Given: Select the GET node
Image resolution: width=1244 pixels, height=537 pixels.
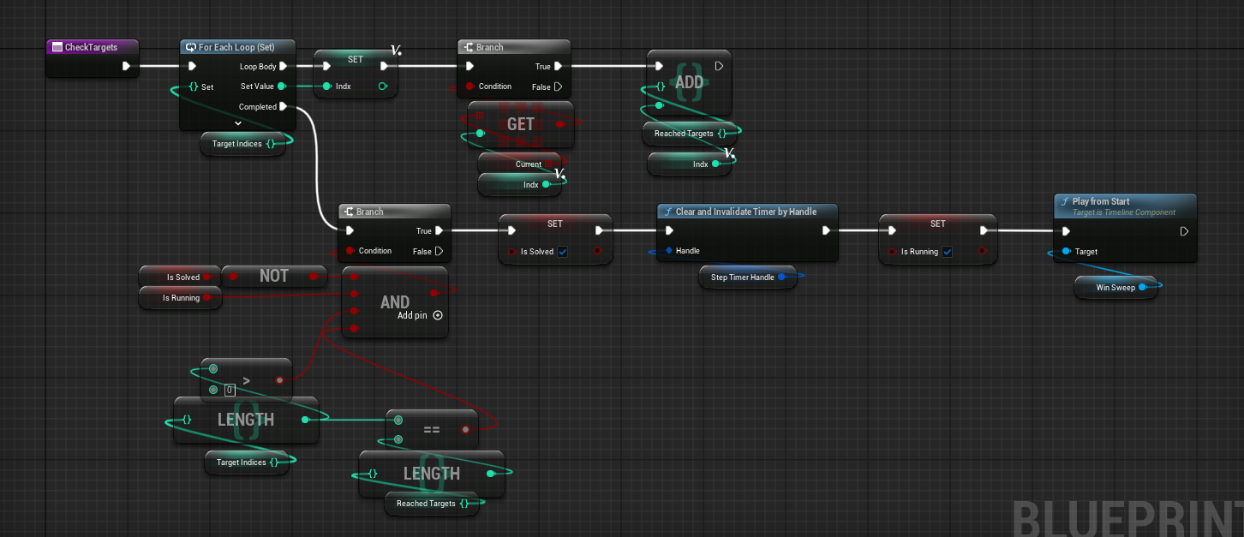Looking at the screenshot, I should pyautogui.click(x=520, y=124).
